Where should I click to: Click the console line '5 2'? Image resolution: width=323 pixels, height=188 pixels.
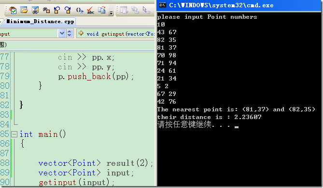pyautogui.click(x=163, y=86)
